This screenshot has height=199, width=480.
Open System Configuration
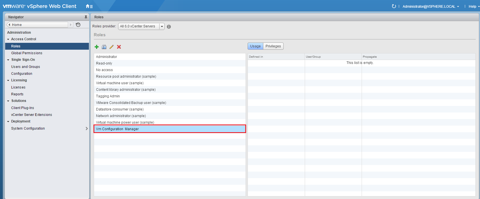(x=28, y=128)
